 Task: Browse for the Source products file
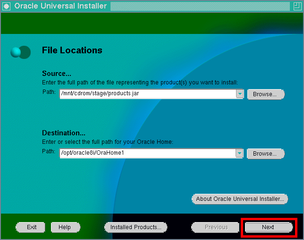click(x=265, y=94)
